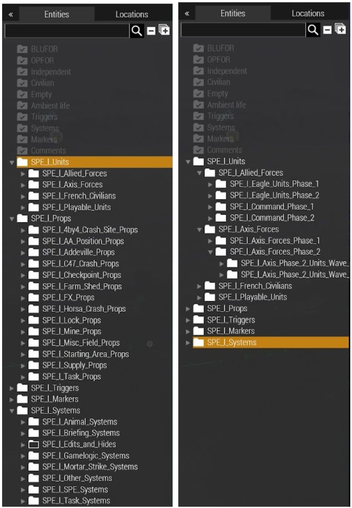
Task: Expand the SPE_I_4by4_Crash_Site_Props layer
Action: 23,230
